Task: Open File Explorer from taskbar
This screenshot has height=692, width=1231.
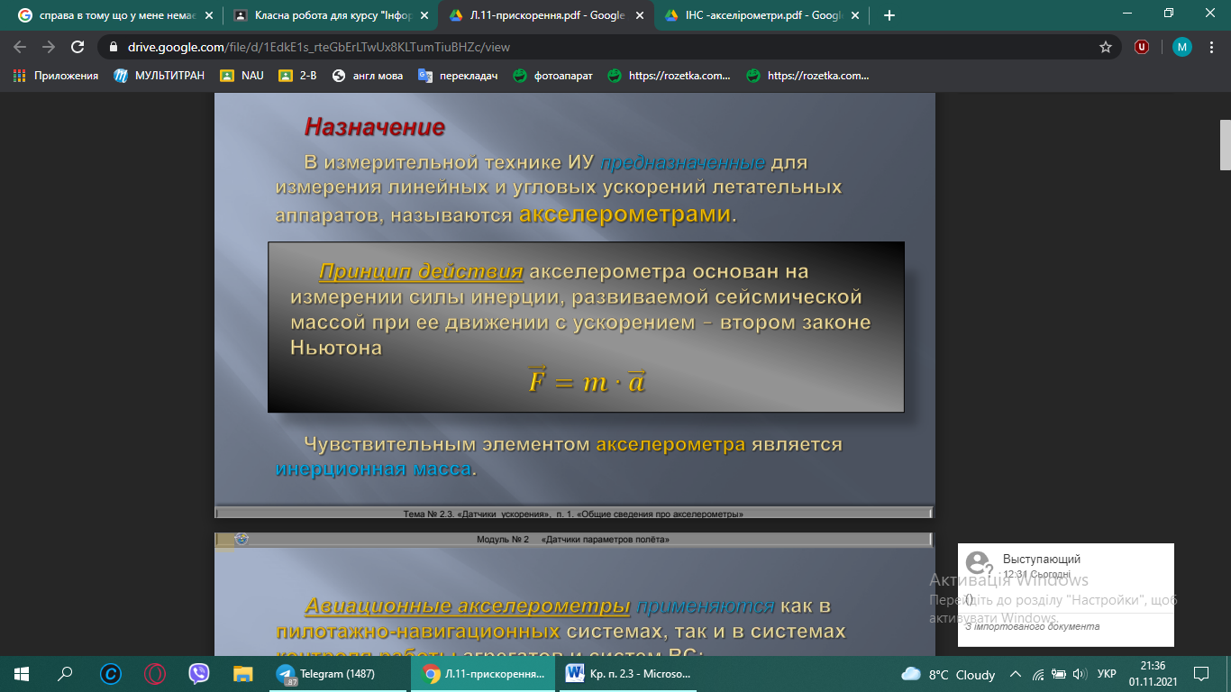Action: pos(243,673)
